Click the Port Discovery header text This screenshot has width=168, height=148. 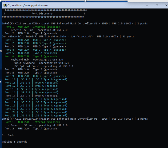42,14
